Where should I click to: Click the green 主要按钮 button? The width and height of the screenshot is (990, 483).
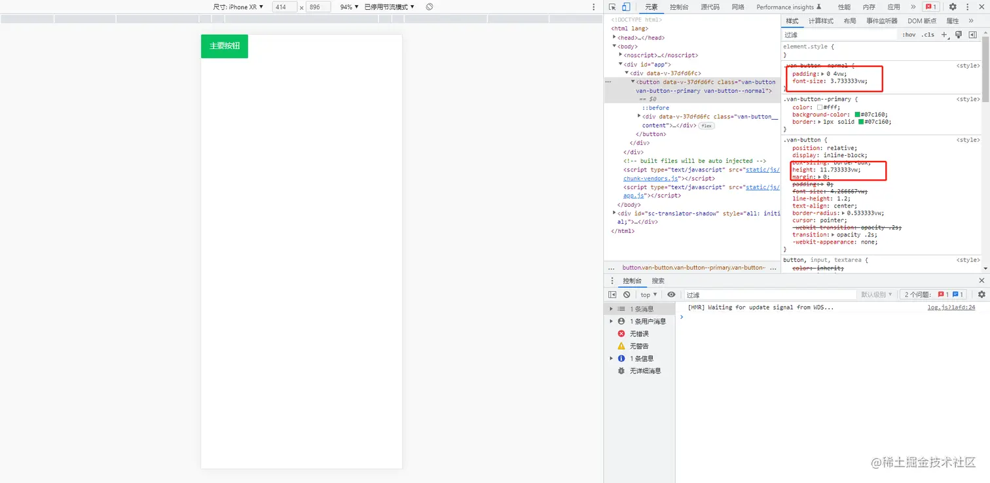click(224, 46)
